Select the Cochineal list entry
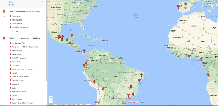This screenshot has height=106, width=218. pos(15,65)
